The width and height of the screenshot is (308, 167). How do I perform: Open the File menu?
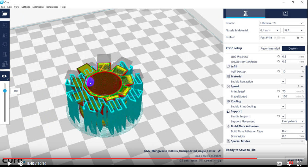(3, 7)
